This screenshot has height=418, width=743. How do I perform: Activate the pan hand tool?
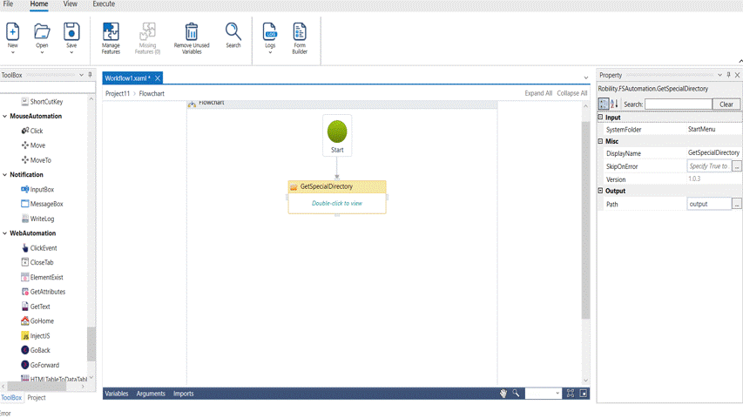click(503, 394)
